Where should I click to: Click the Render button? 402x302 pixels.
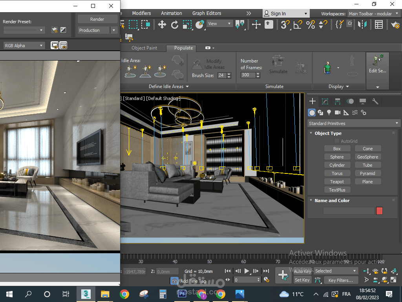[97, 19]
